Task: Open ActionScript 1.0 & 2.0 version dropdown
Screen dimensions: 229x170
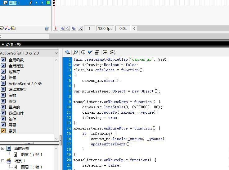Action: (29, 53)
